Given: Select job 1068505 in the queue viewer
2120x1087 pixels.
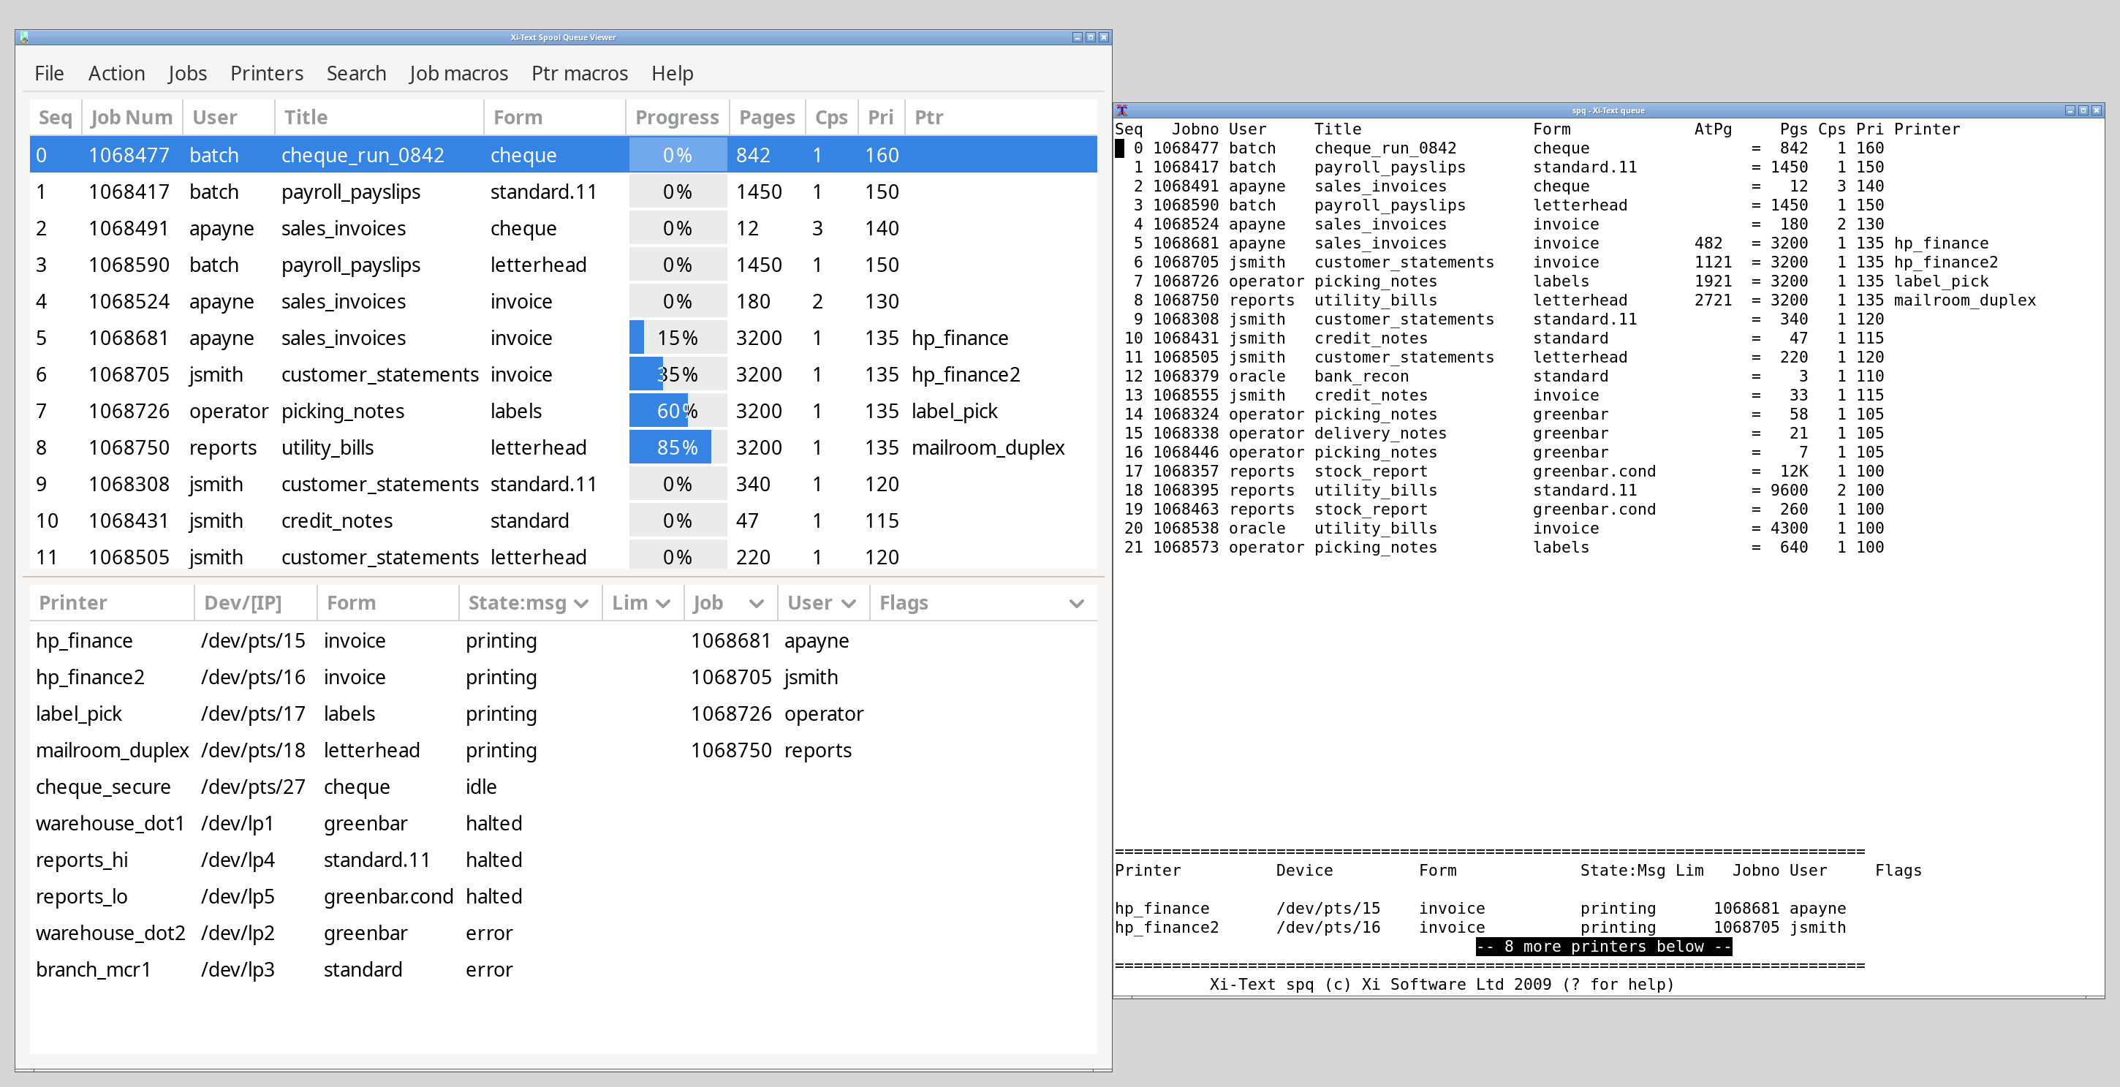Looking at the screenshot, I should [563, 556].
